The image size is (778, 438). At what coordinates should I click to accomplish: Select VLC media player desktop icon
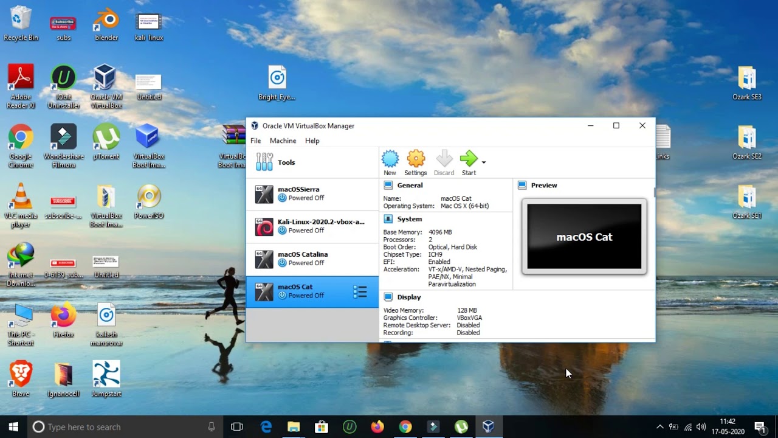coord(21,206)
